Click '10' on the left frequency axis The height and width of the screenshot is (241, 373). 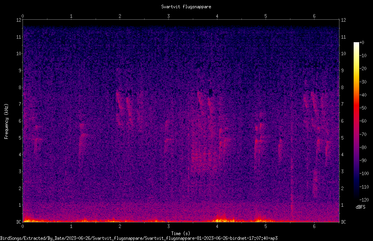[19, 53]
